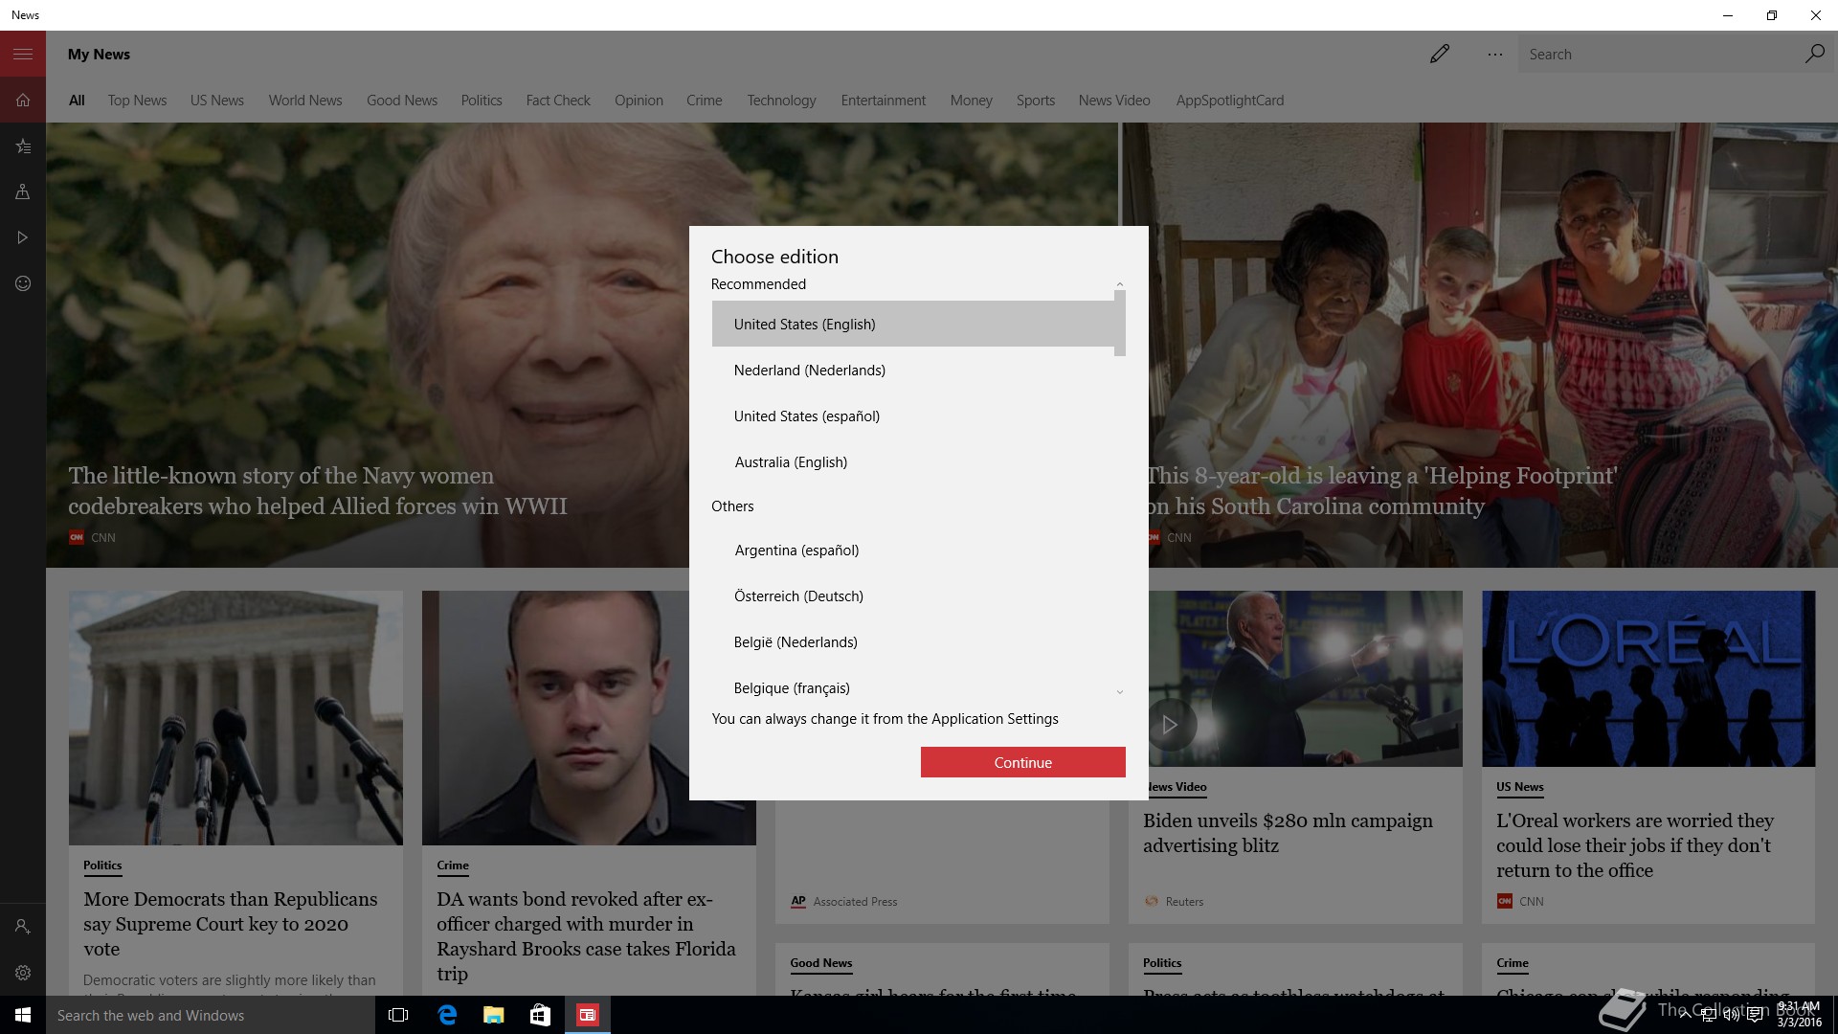Open the feedback smiley icon
This screenshot has height=1034, width=1838.
click(23, 283)
